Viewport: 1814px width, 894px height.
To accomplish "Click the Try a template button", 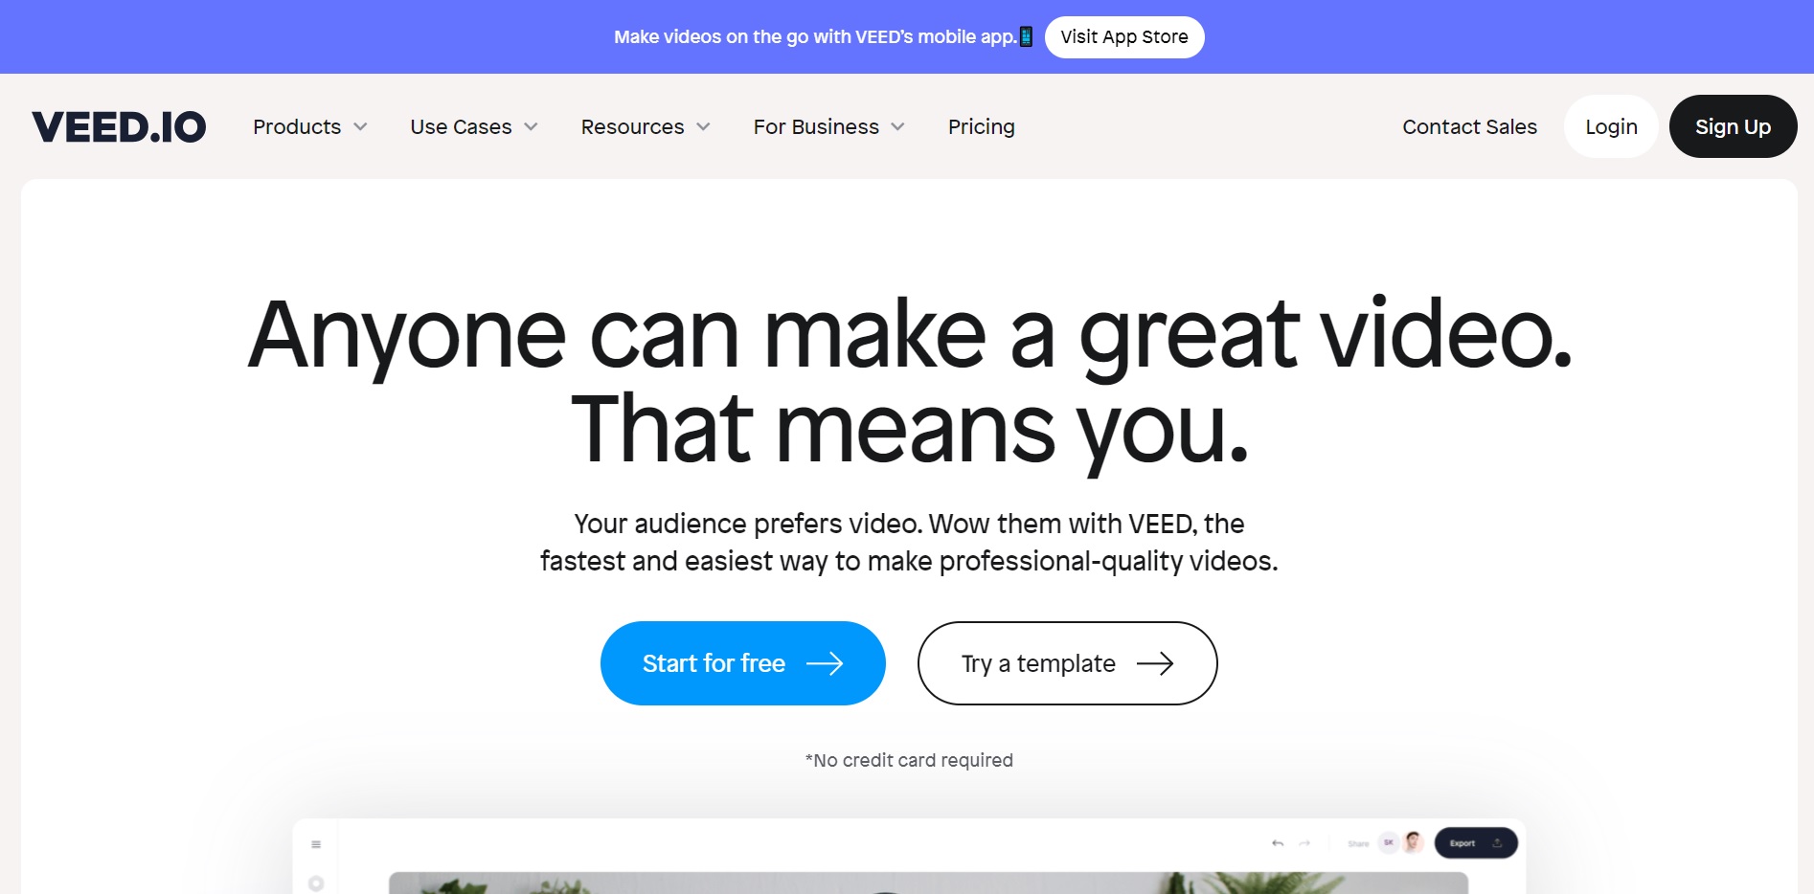I will tap(1067, 663).
